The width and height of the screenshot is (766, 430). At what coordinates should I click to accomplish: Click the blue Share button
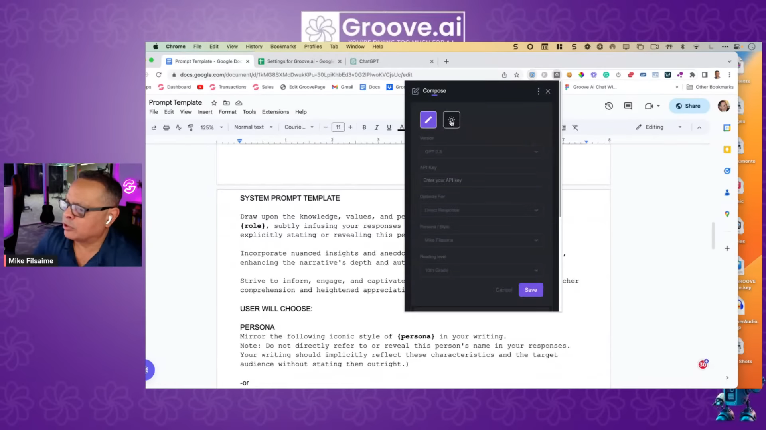coord(689,106)
